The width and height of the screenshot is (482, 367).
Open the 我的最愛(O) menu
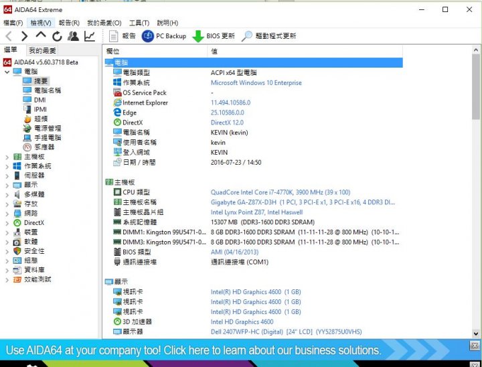(104, 23)
